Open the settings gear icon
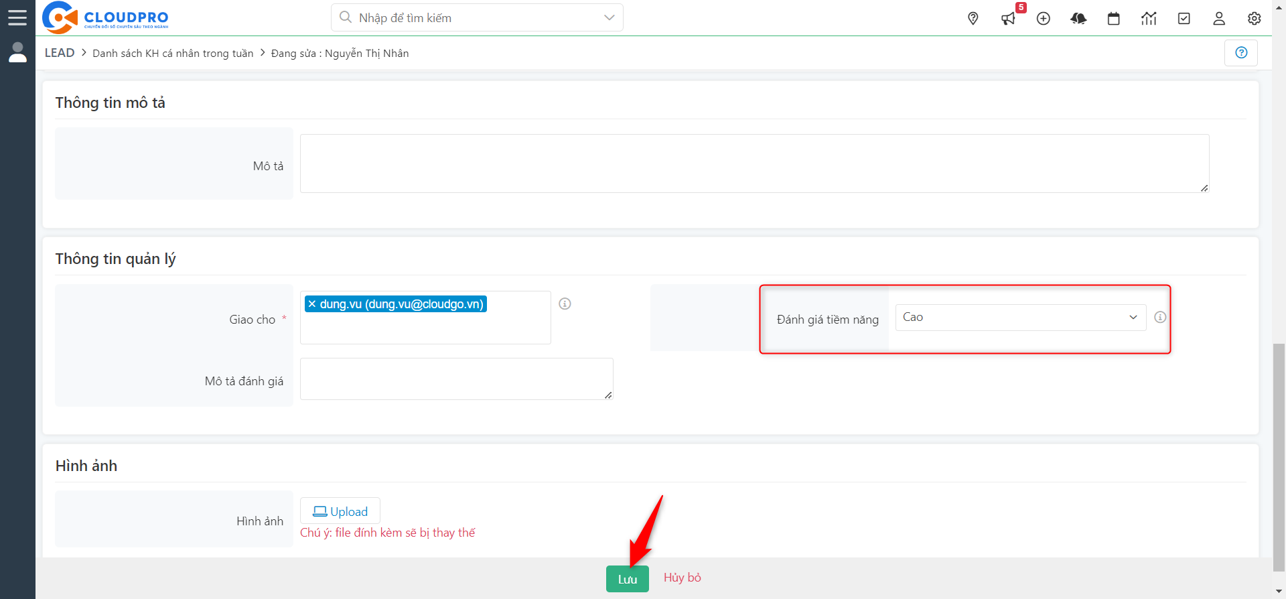 coord(1255,19)
